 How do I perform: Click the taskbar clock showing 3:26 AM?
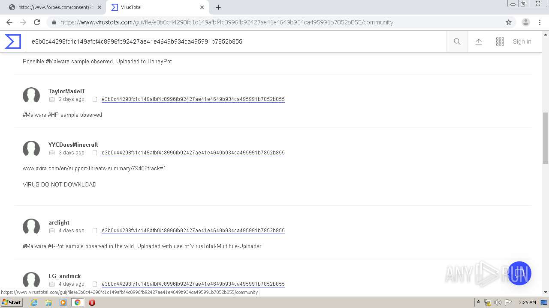(x=527, y=302)
